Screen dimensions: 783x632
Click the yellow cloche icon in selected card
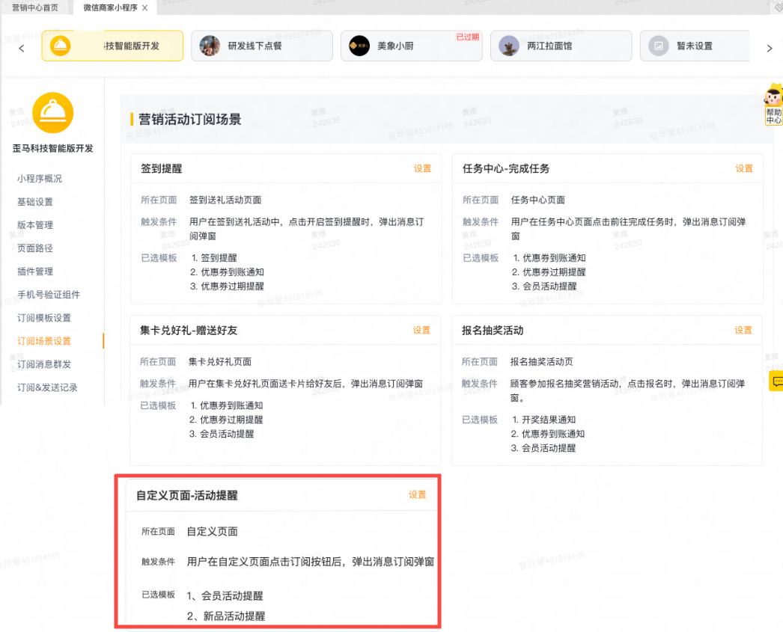point(61,46)
